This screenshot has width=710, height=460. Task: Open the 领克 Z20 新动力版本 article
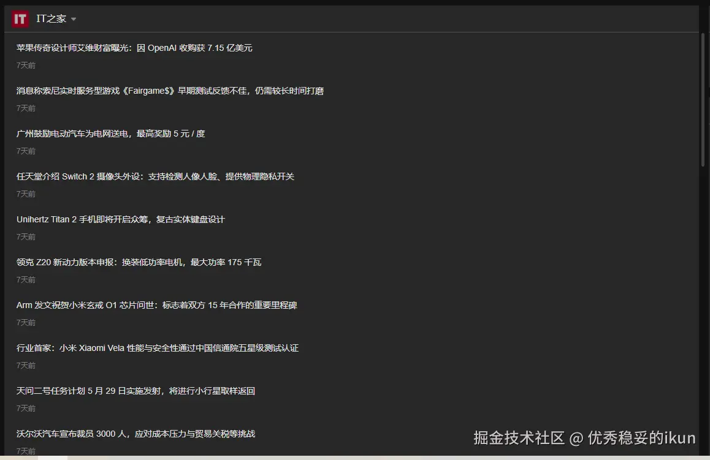[x=139, y=262]
